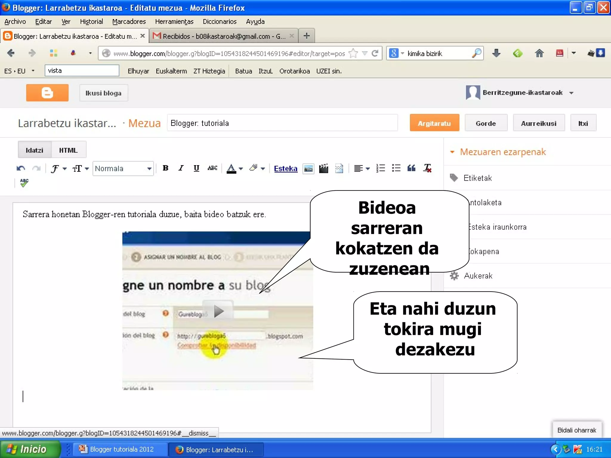Click the bulleted list icon
This screenshot has height=458, width=611.
click(x=396, y=168)
